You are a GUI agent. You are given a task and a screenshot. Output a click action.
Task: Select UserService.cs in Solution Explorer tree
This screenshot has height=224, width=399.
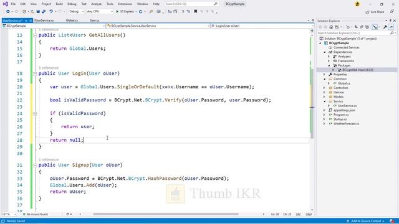click(x=347, y=106)
